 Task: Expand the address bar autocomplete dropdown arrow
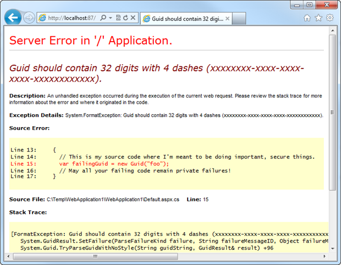tap(111, 18)
